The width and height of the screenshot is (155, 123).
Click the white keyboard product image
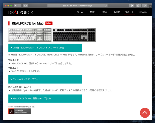click(30, 35)
